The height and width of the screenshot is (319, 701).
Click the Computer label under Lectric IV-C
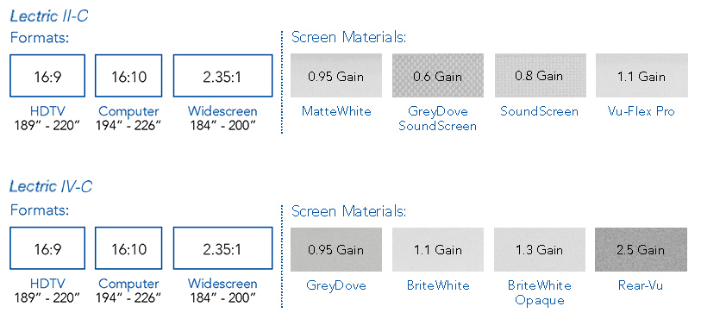(128, 285)
